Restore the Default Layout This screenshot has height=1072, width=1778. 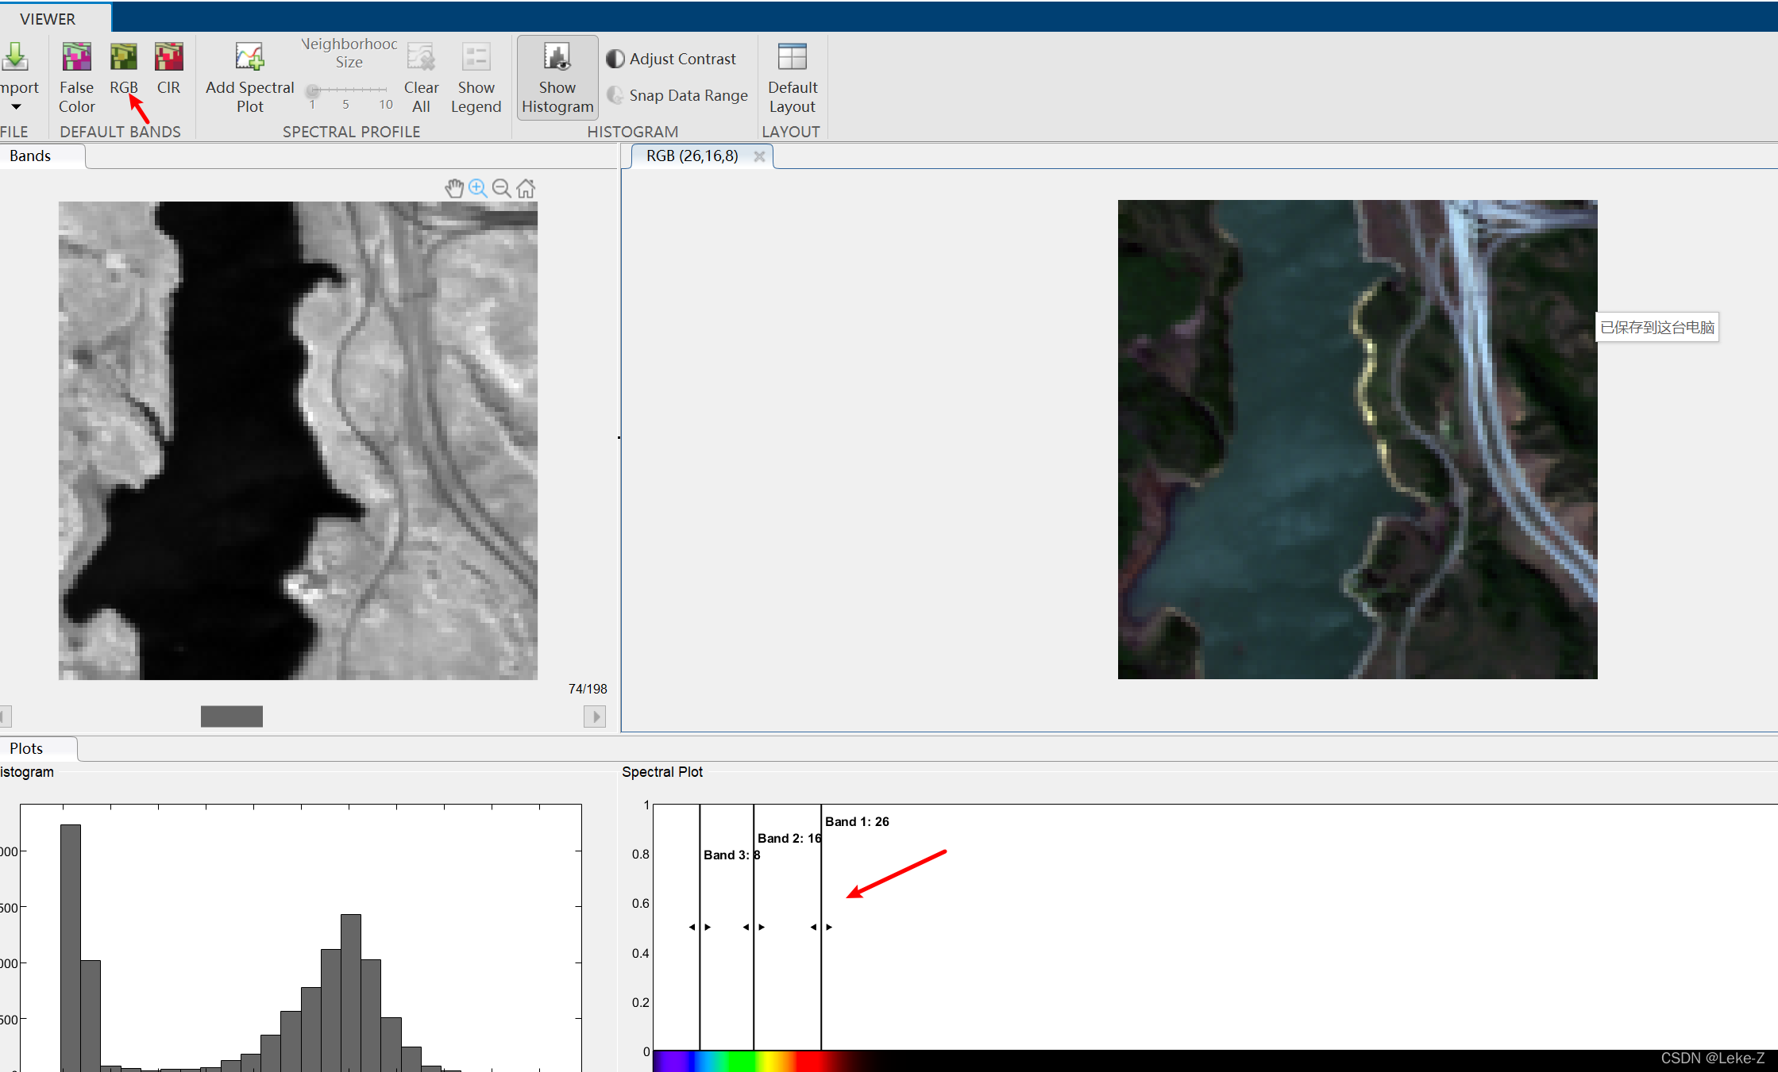coord(792,77)
